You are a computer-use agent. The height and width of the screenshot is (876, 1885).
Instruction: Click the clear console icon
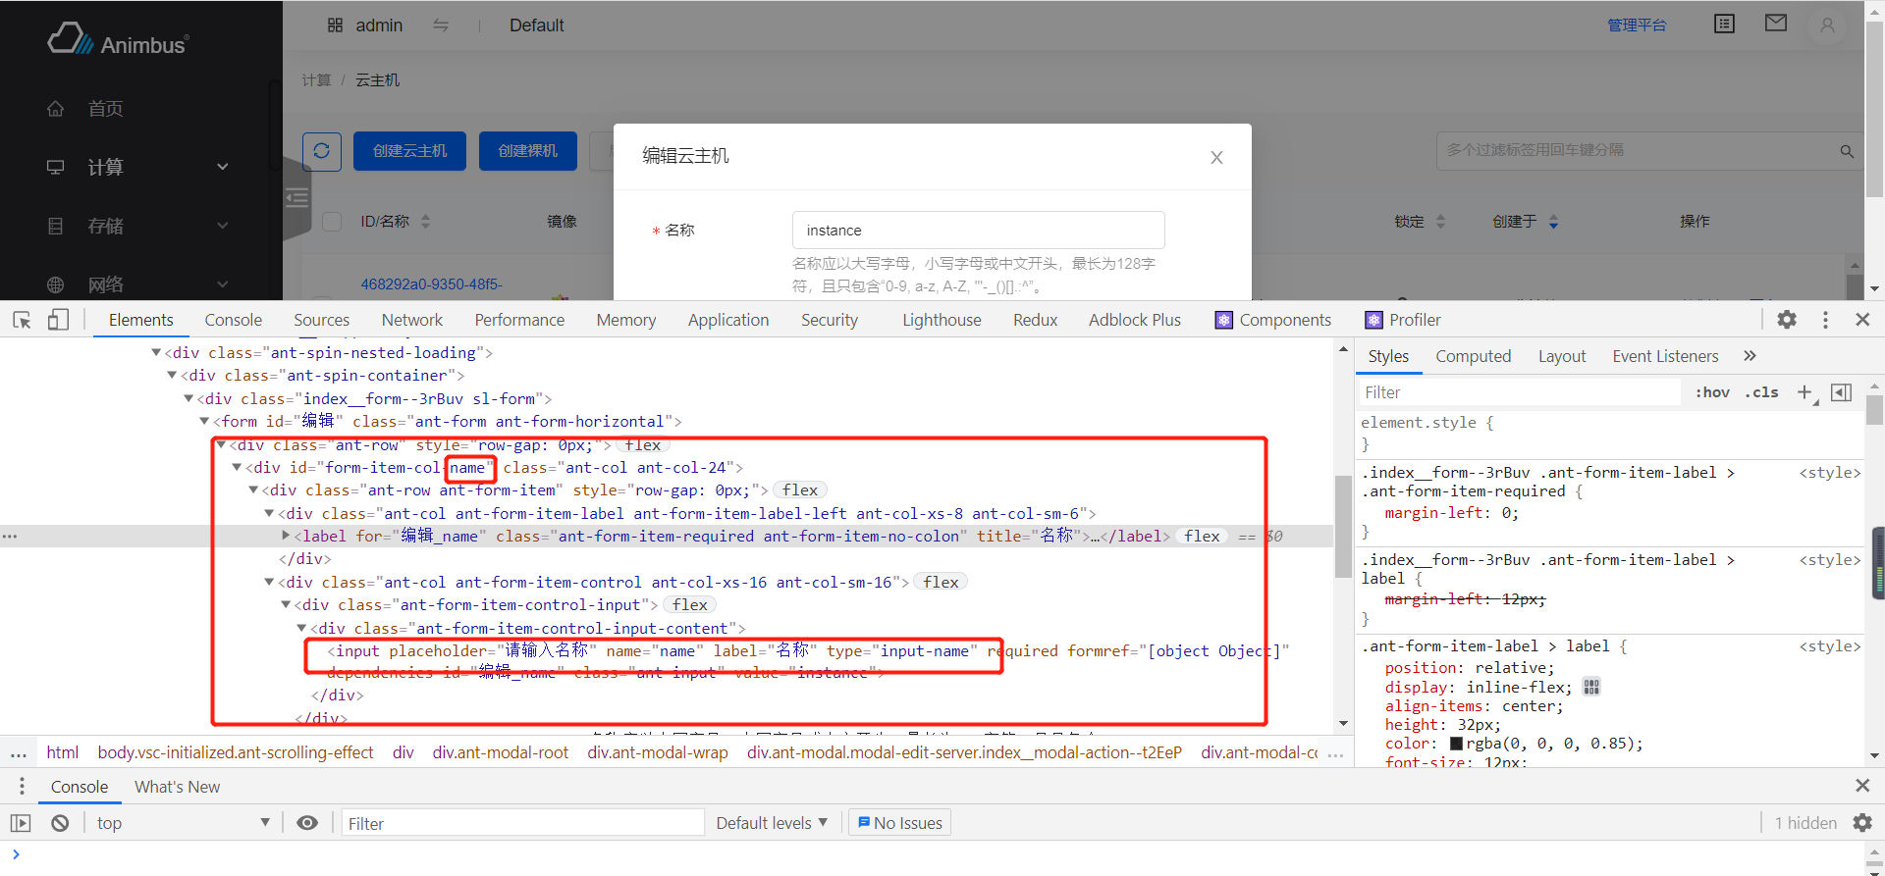(x=60, y=823)
